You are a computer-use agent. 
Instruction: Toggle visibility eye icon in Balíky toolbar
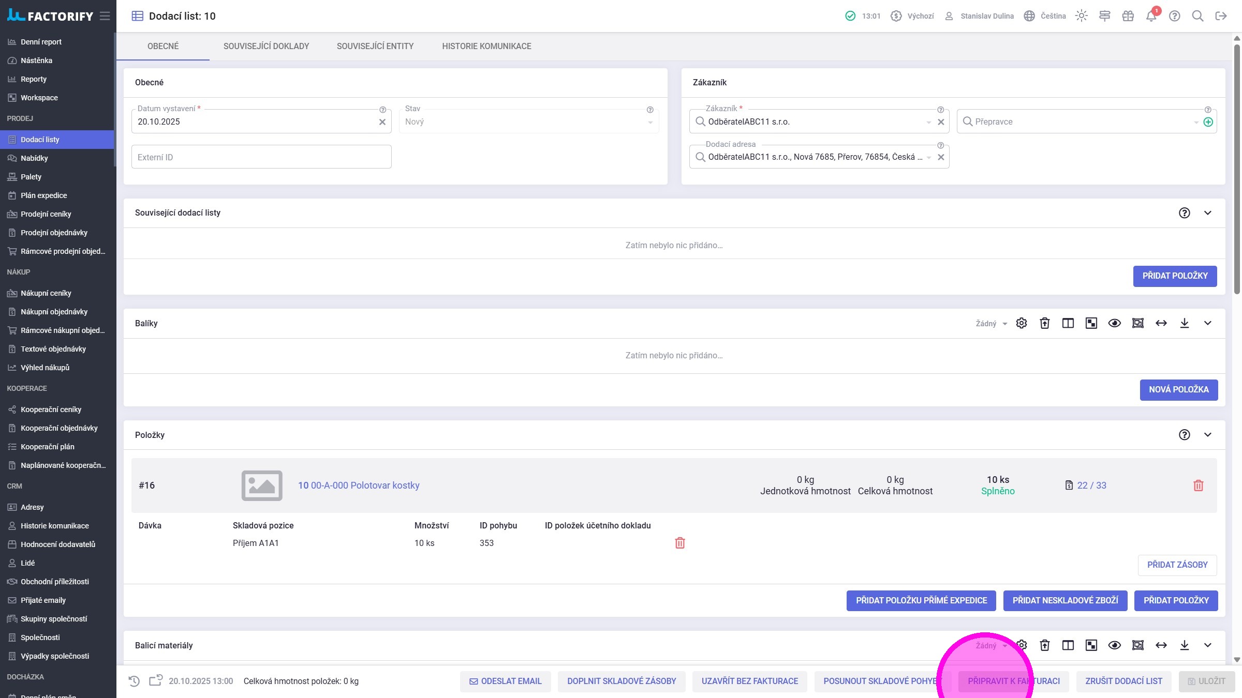tap(1114, 323)
